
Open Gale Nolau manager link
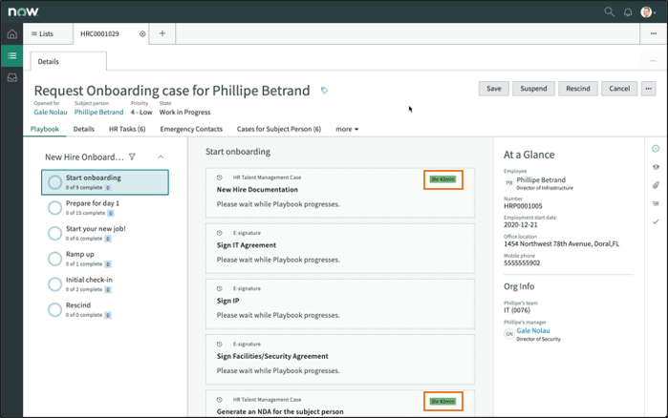click(x=533, y=330)
